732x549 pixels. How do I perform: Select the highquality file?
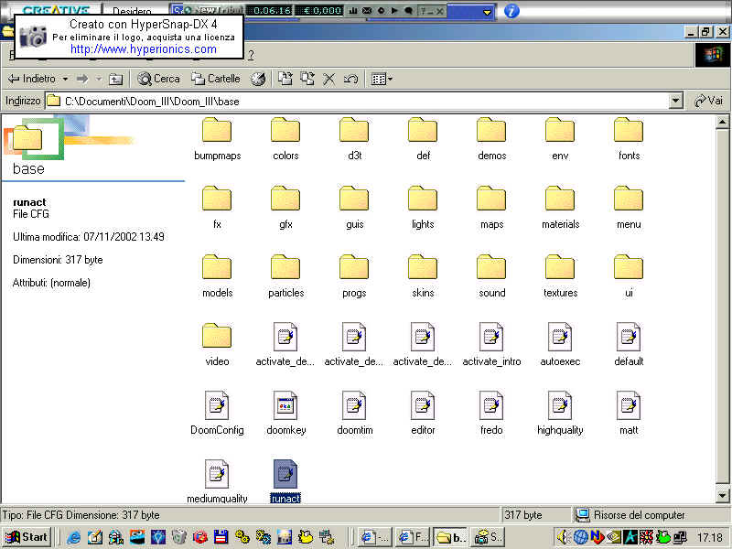point(560,414)
